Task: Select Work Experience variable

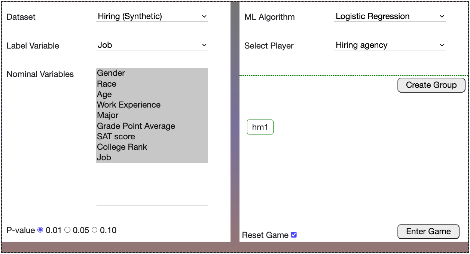Action: (129, 105)
